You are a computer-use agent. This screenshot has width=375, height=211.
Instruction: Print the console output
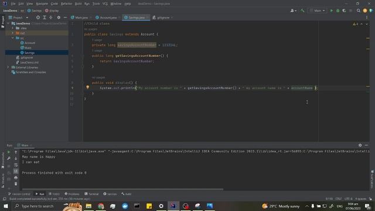coord(16,178)
